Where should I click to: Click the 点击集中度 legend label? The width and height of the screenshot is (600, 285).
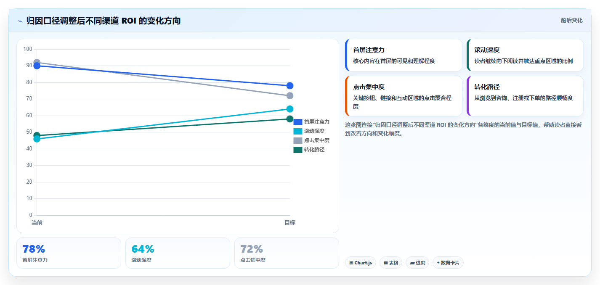tap(317, 140)
